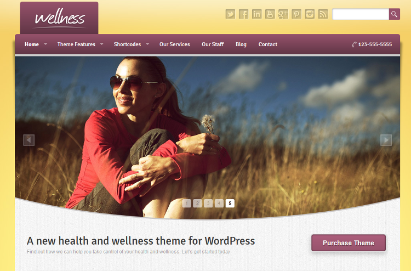
Task: Switch to slide 1 in slider pagination
Action: tap(187, 203)
